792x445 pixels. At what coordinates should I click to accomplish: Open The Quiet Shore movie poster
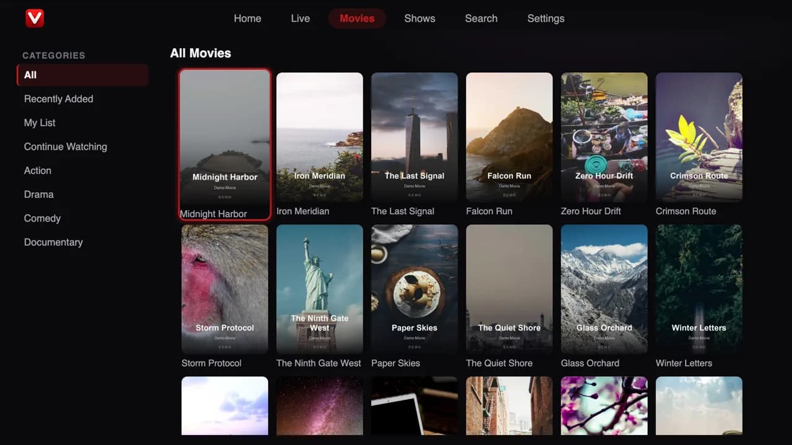click(509, 289)
